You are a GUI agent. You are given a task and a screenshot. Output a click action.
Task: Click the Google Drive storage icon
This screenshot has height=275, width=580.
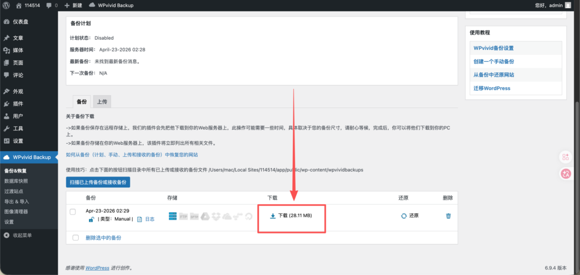pyautogui.click(x=205, y=217)
